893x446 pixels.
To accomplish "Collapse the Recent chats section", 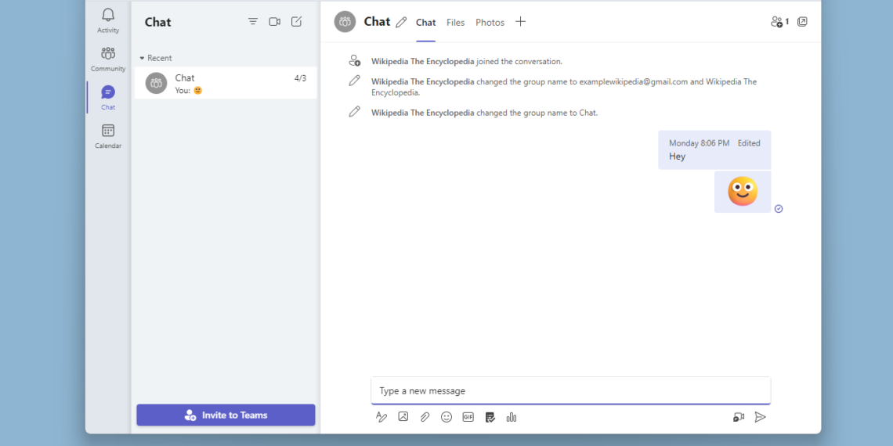I will [155, 58].
